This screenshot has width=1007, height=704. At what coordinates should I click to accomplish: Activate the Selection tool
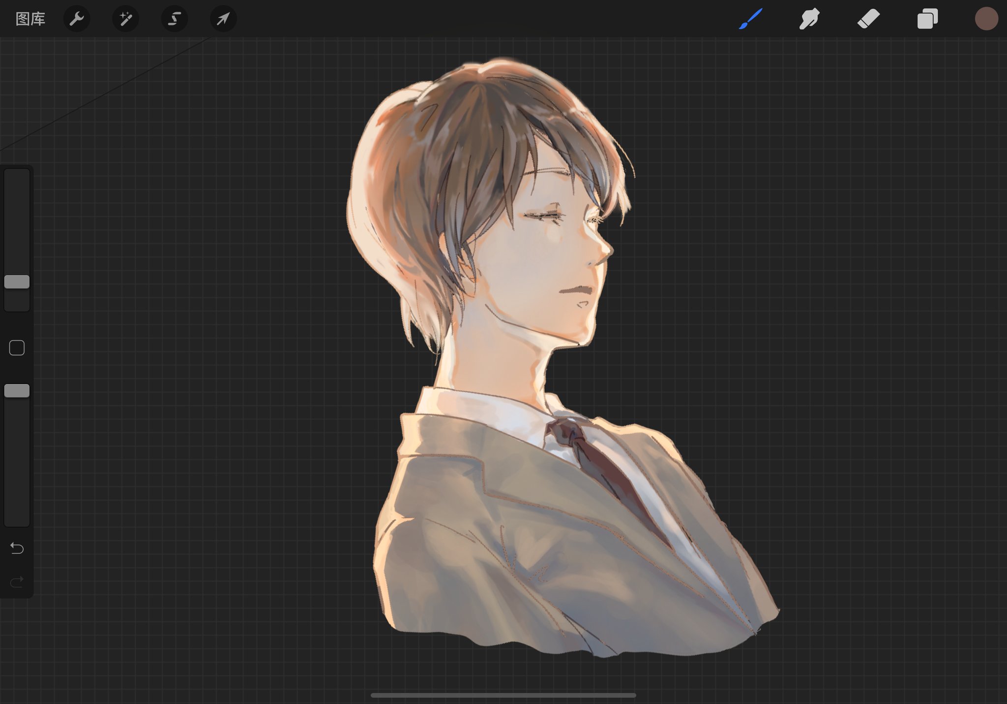(174, 19)
